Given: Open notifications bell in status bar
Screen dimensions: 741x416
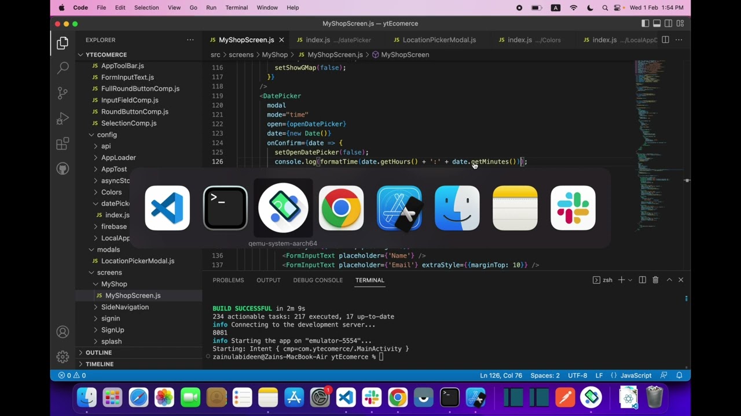Looking at the screenshot, I should pos(679,376).
